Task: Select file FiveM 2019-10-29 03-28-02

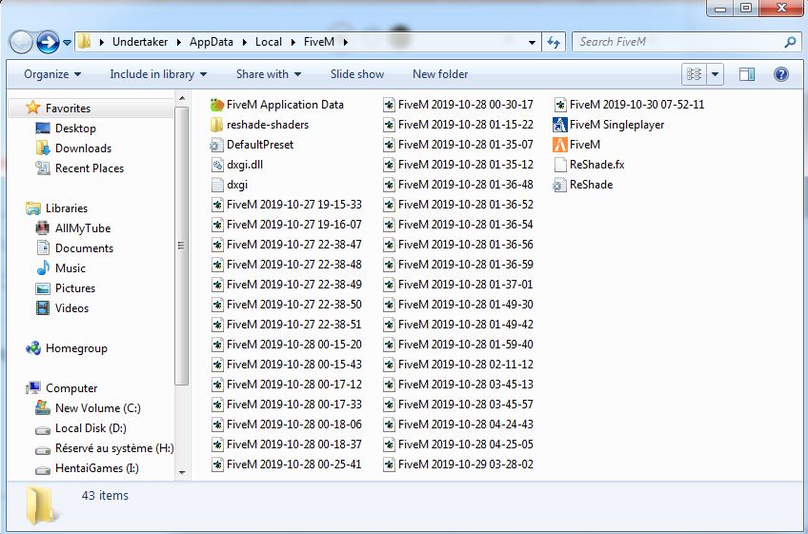Action: point(458,465)
